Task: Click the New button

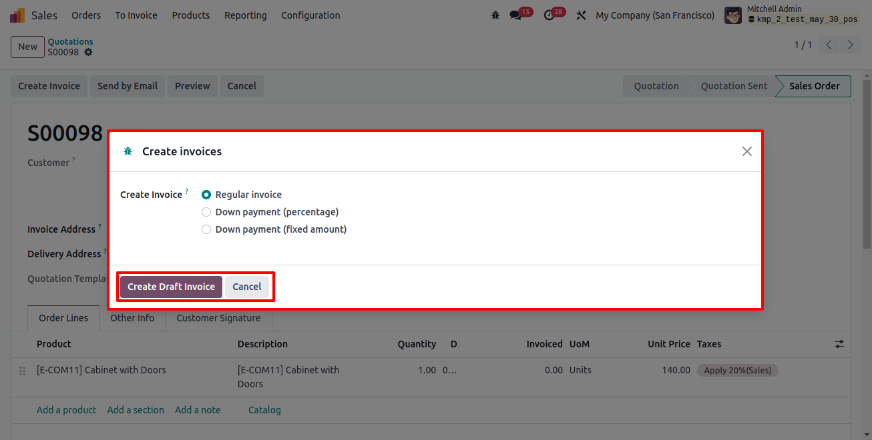Action: coord(27,47)
